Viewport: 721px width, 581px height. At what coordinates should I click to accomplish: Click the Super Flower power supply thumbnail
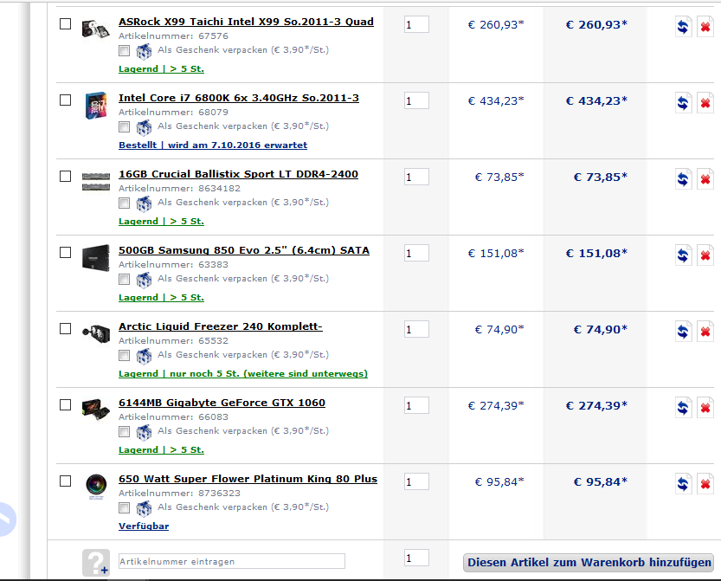tap(96, 485)
